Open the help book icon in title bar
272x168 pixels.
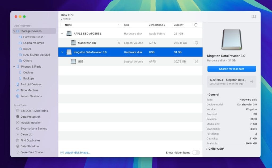point(253,17)
